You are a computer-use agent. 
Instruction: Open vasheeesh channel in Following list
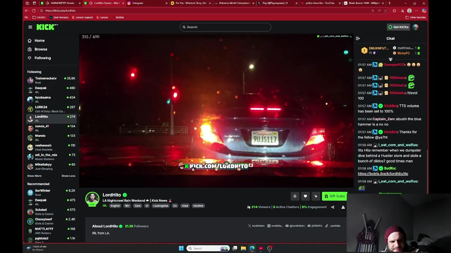[51, 147]
